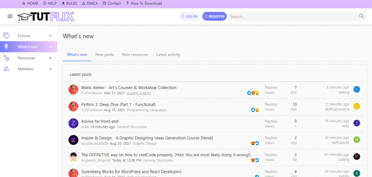Screen dimensions: 372x177
Task: Click akdhuprasanna username link
Action: (x=337, y=109)
